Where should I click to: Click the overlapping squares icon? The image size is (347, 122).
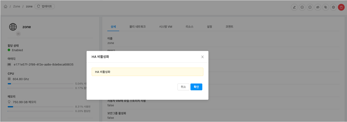click(325, 7)
